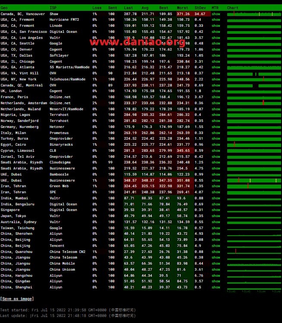Select worst latency 371.26 for Vancouver
282x323 pixels.
tap(183, 14)
